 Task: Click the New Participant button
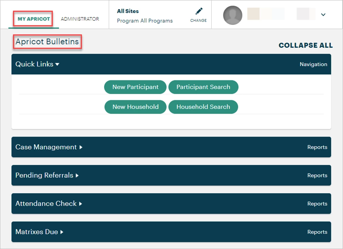(x=135, y=87)
